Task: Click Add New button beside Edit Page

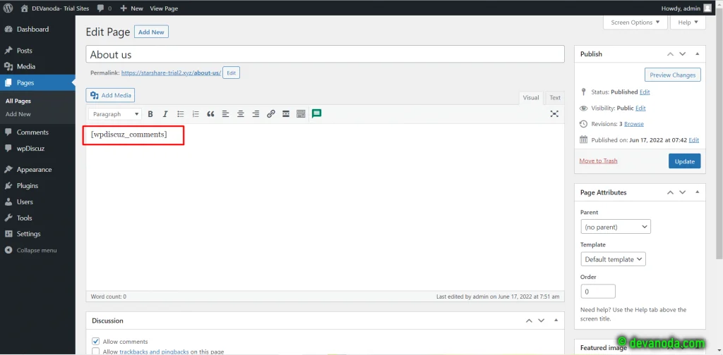Action: (x=151, y=32)
